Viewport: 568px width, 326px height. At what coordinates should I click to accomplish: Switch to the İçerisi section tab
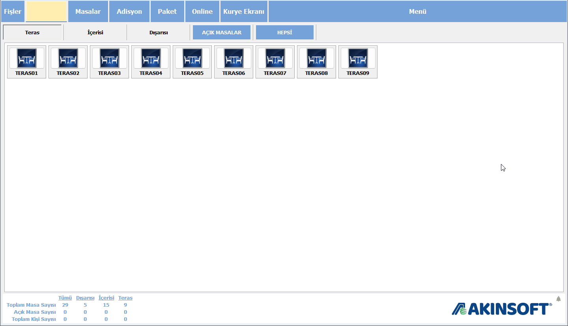tap(95, 32)
